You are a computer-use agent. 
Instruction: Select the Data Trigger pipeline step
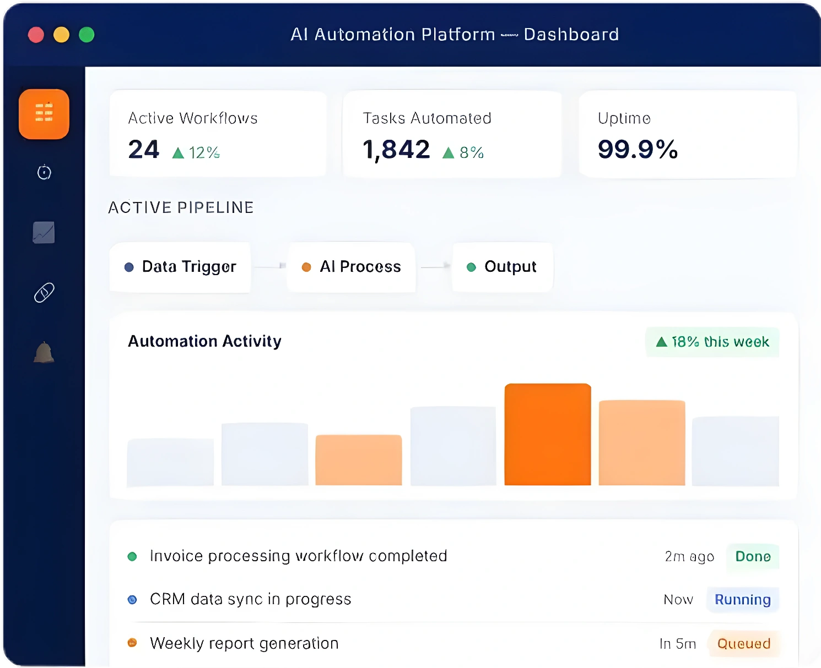pyautogui.click(x=180, y=267)
